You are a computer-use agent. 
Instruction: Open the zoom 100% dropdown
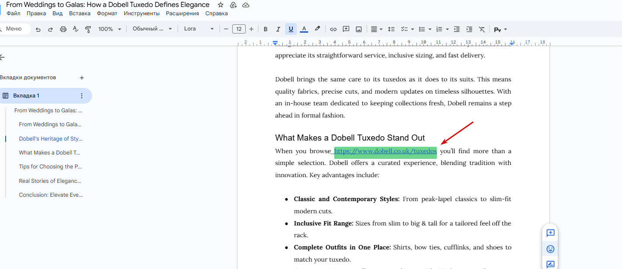click(x=109, y=29)
